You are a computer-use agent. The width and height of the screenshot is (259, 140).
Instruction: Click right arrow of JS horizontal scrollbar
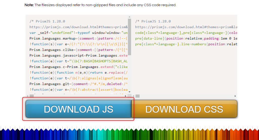(x=126, y=96)
